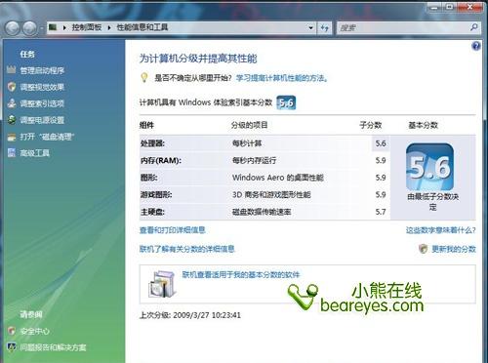The image size is (488, 363).
Task: Click the icon beside 调整电源设置
Action: 12,120
